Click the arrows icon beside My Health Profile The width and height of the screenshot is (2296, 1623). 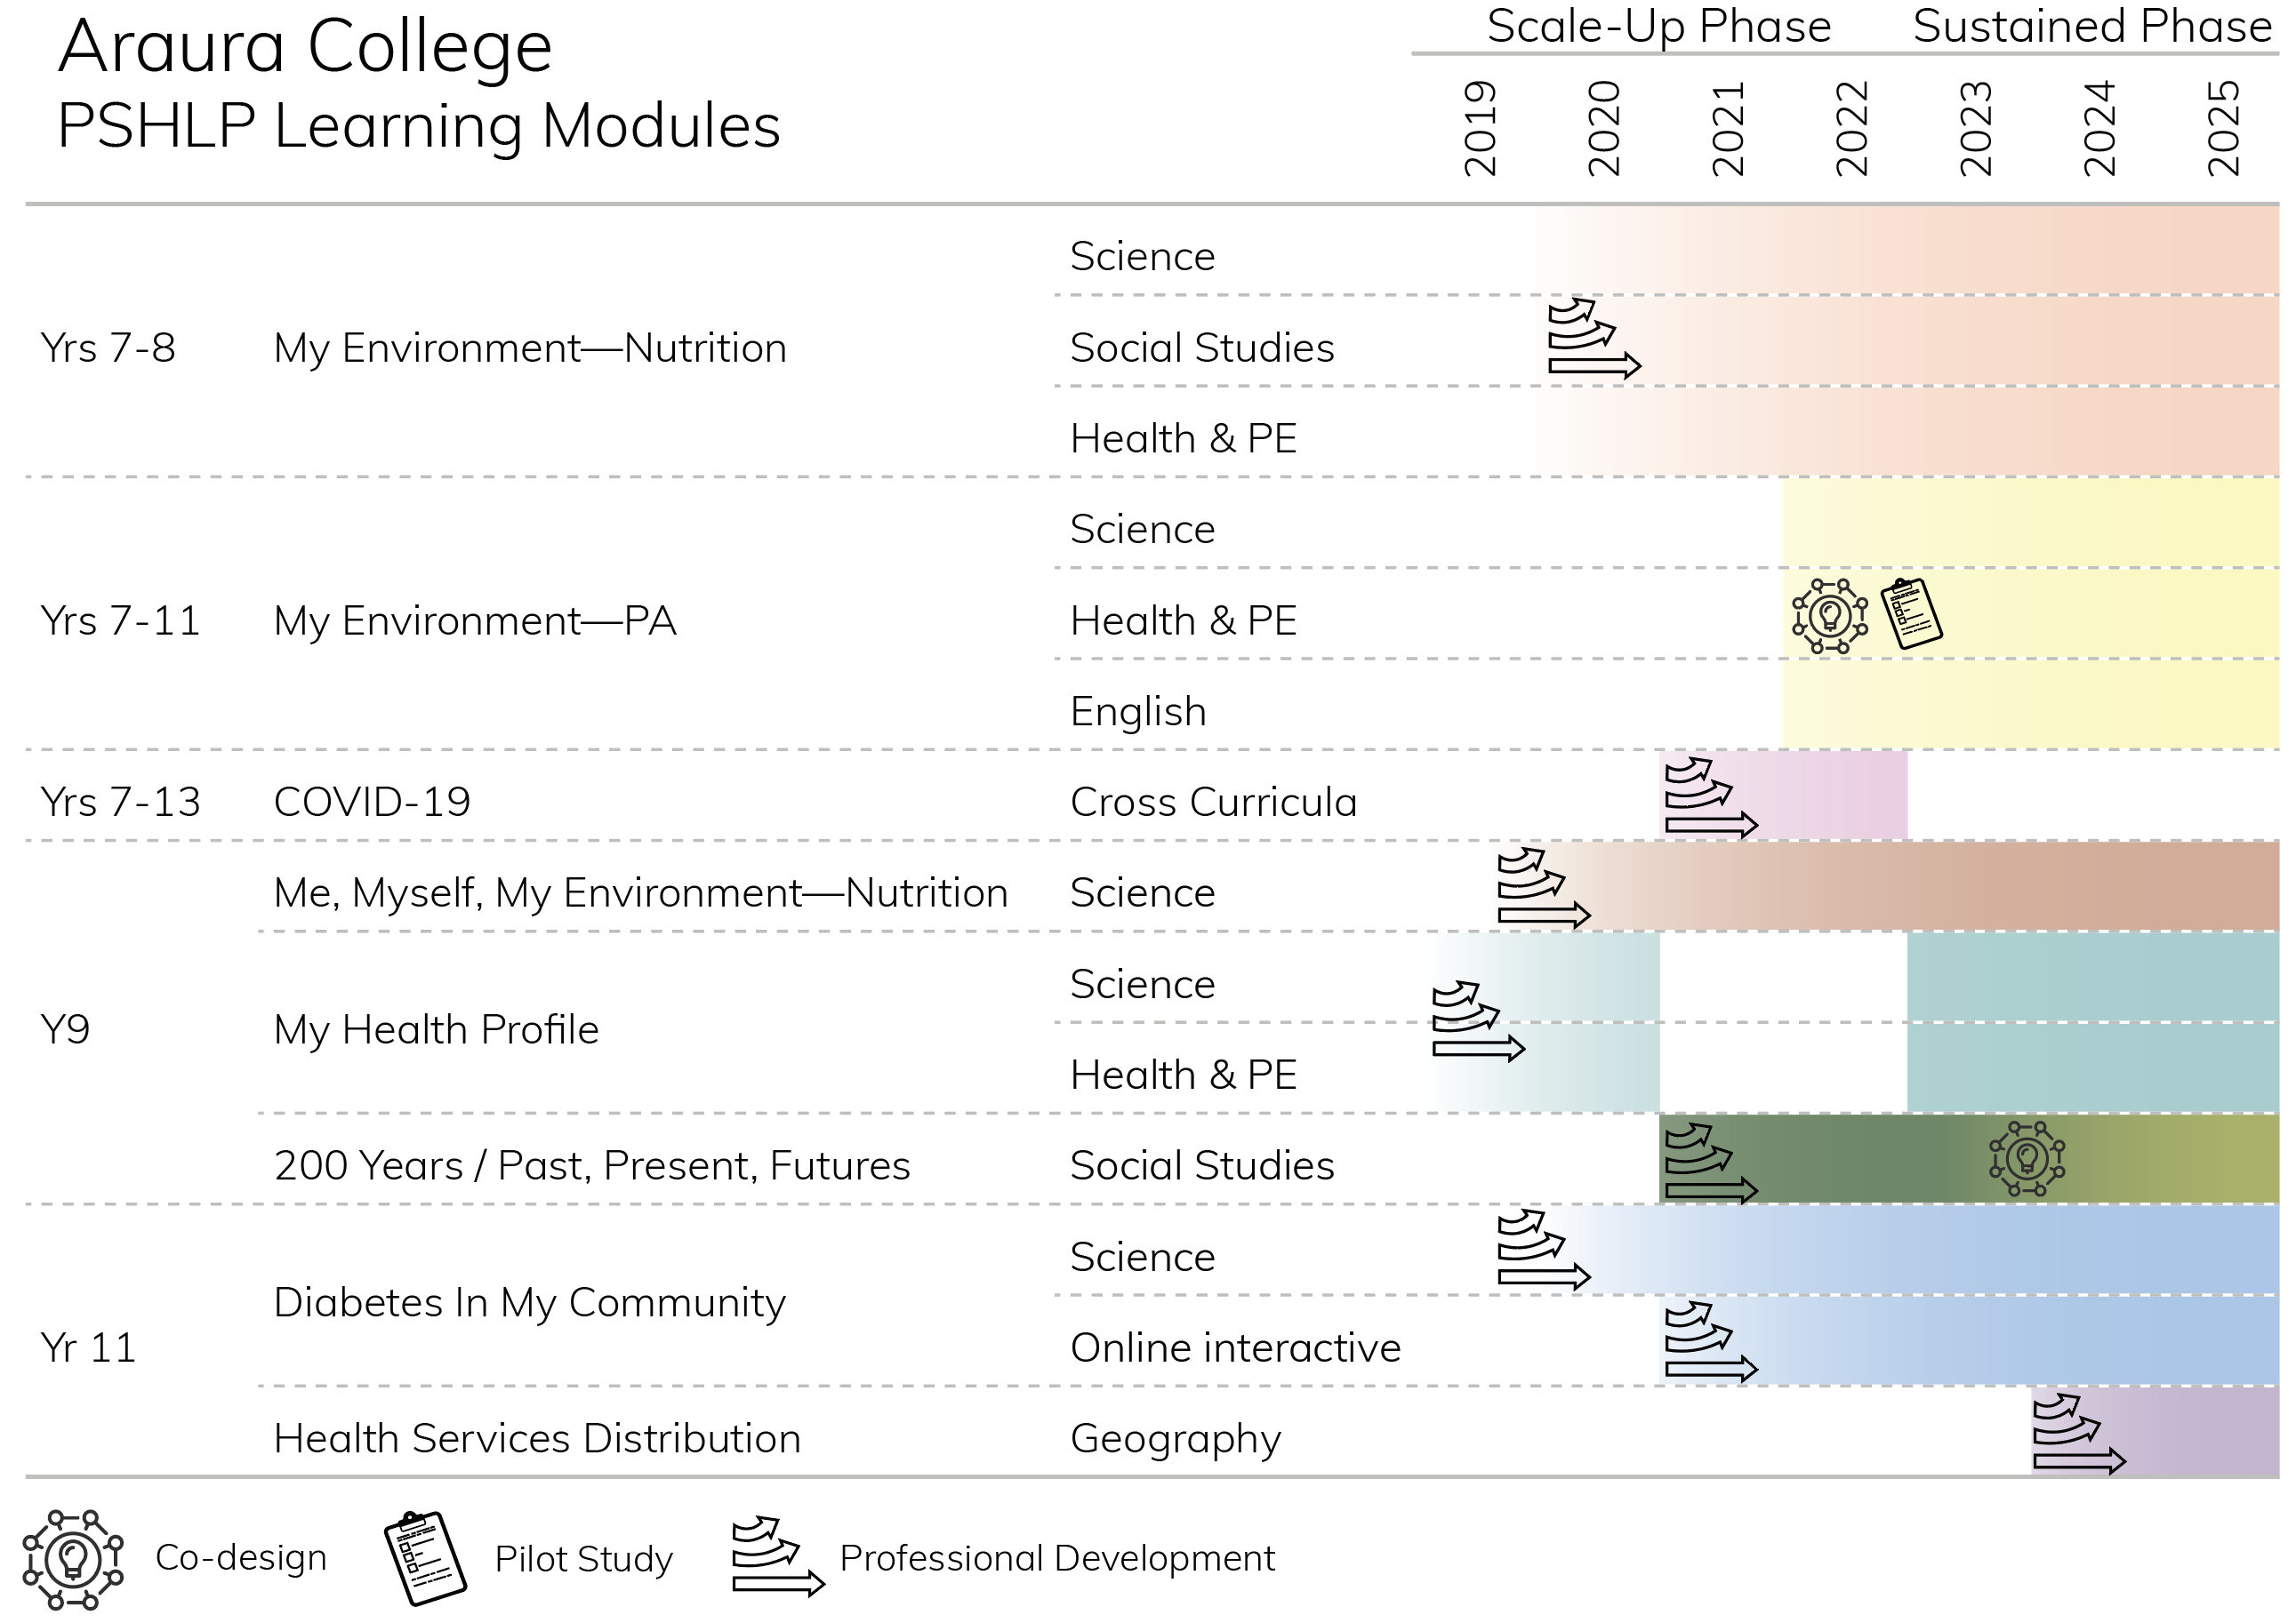[x=1479, y=1020]
